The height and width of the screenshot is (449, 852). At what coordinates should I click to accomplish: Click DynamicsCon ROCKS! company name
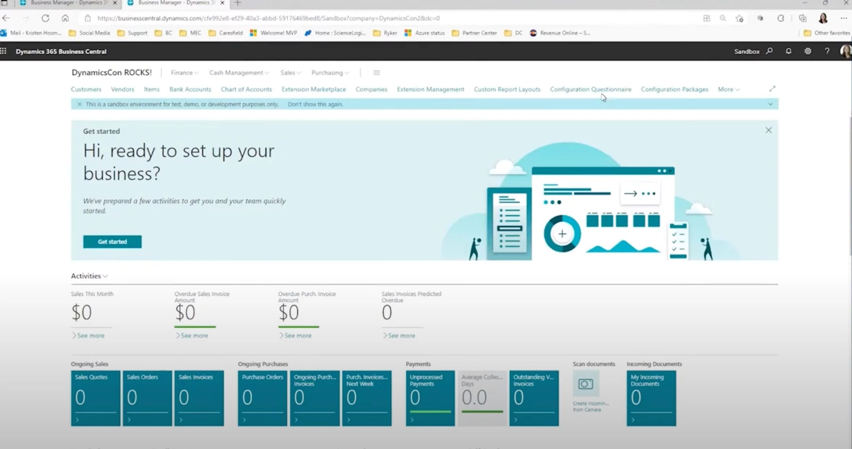tap(111, 73)
